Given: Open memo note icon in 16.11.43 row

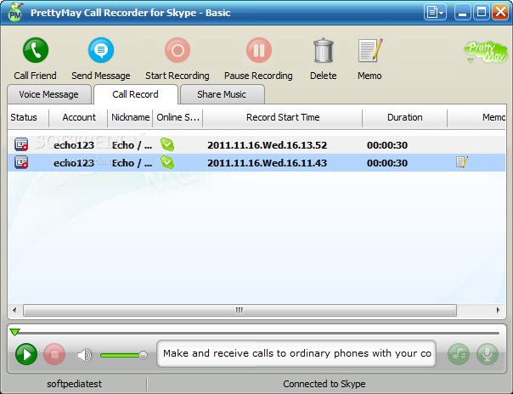Looking at the screenshot, I should click(x=462, y=162).
